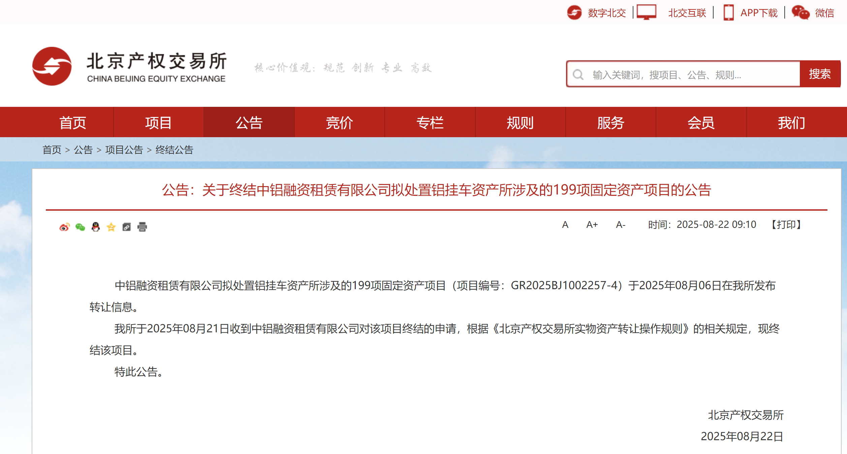Open 服务 navigation menu
847x454 pixels.
(611, 122)
